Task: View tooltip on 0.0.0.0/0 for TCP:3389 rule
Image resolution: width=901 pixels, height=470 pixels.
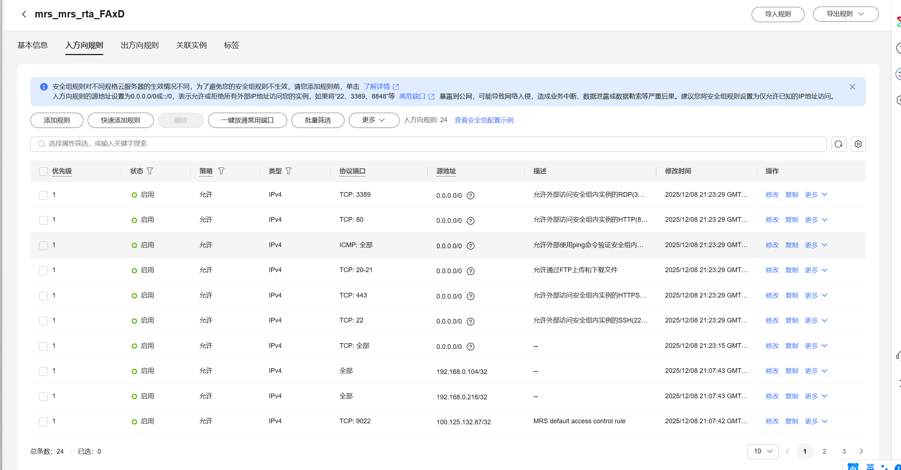Action: pyautogui.click(x=470, y=195)
